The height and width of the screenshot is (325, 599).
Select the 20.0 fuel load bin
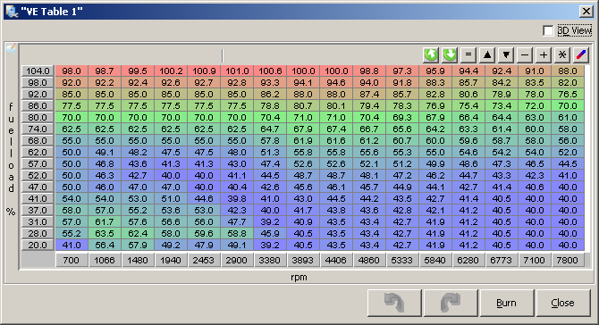point(38,246)
